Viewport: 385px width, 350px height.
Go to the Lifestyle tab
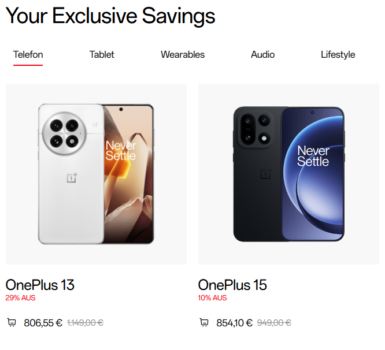pos(338,54)
